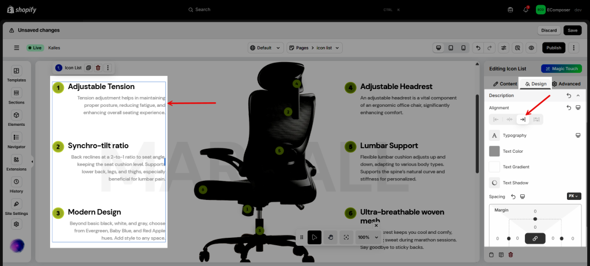Click the Save button
The width and height of the screenshot is (590, 266).
[x=572, y=30]
